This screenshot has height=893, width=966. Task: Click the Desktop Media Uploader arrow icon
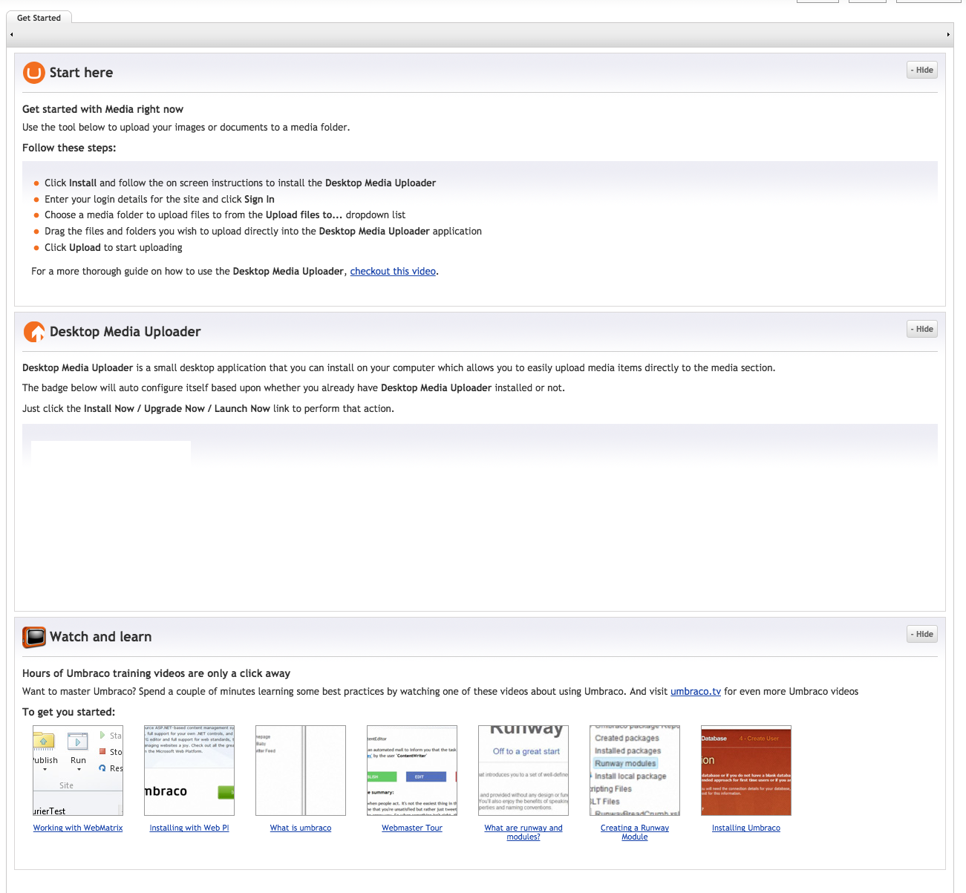pos(34,332)
